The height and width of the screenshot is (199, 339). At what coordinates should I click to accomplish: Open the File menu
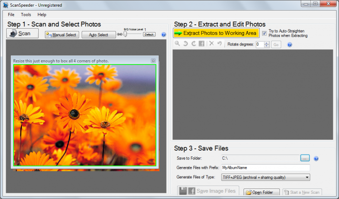[11, 14]
